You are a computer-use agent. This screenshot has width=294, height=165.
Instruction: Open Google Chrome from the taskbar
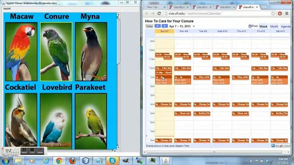tap(59, 161)
